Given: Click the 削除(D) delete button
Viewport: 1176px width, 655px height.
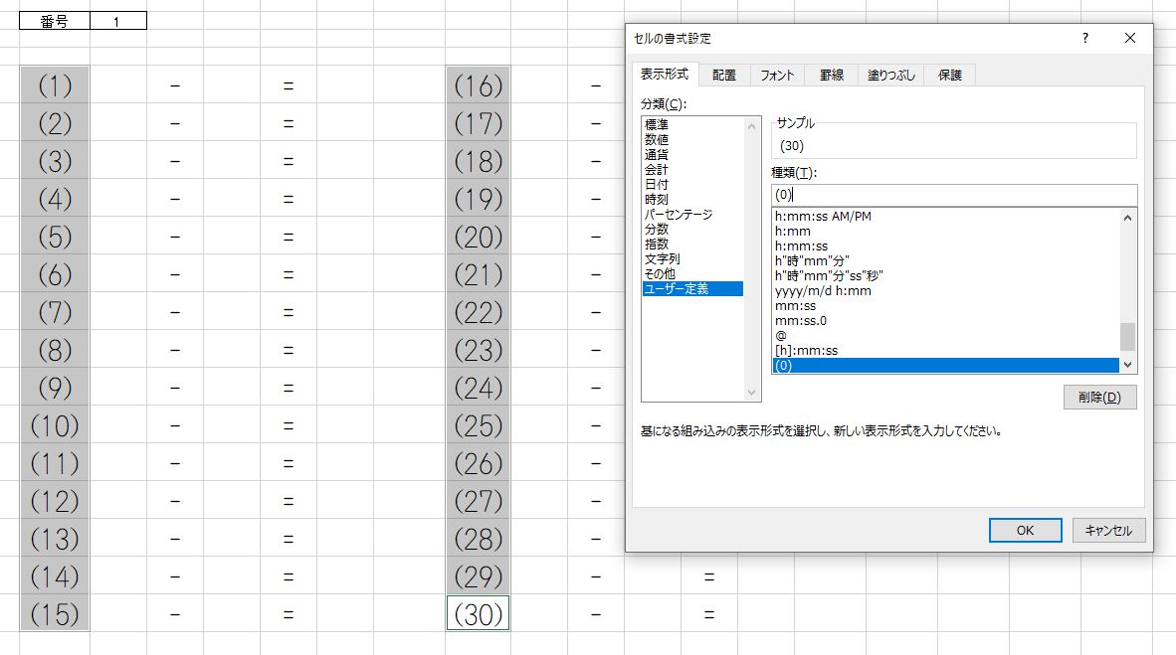Looking at the screenshot, I should (1099, 398).
